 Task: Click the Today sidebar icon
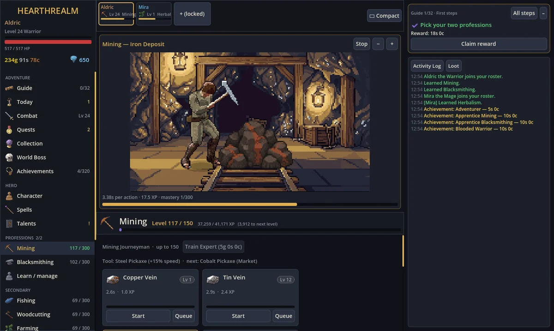click(x=9, y=102)
